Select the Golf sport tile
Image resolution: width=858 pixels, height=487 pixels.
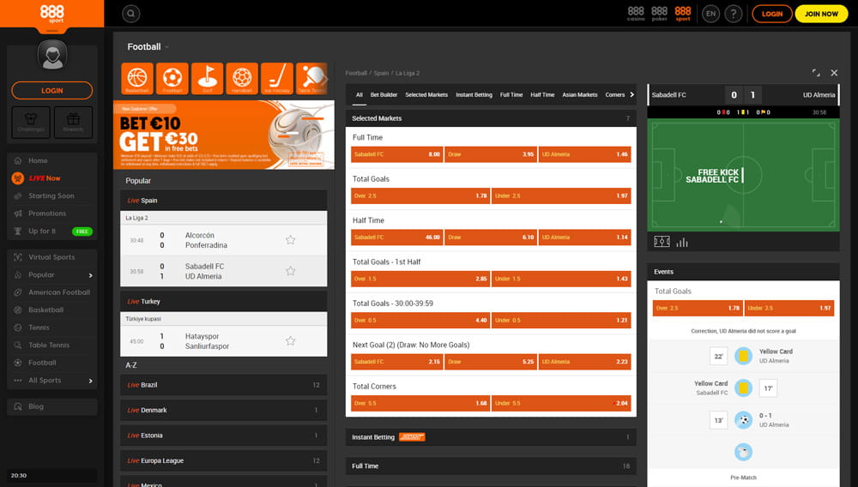coord(207,79)
